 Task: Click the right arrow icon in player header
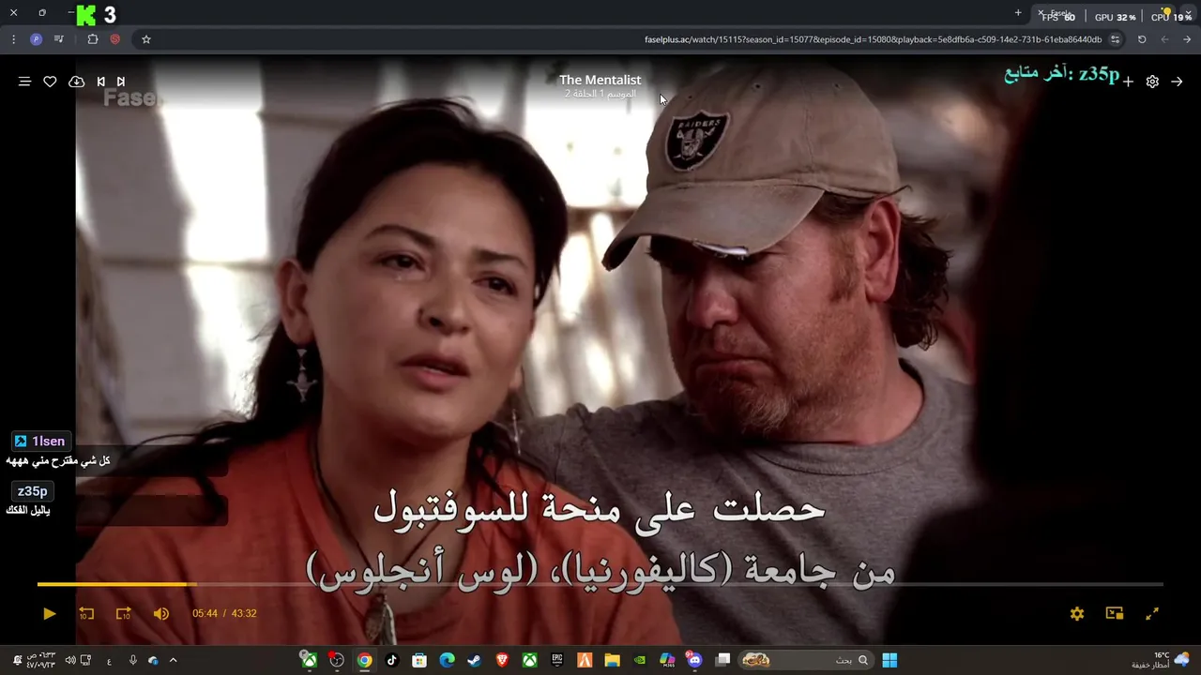point(1177,82)
